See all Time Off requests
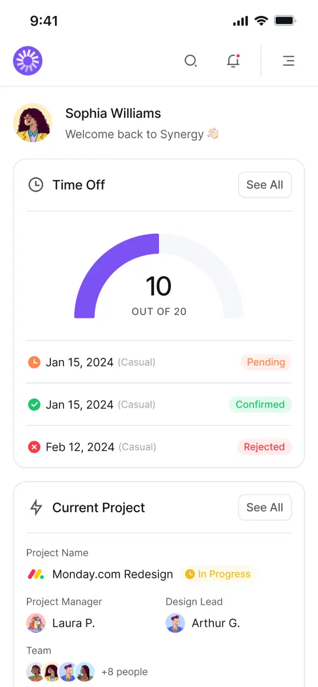 click(265, 185)
